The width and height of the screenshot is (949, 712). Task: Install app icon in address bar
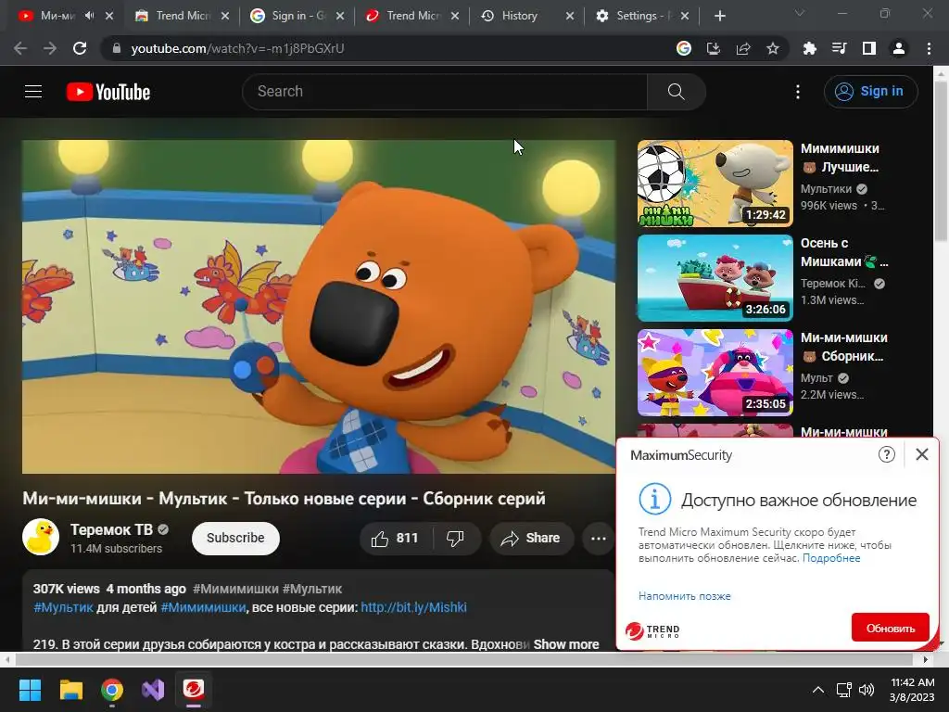pyautogui.click(x=714, y=48)
